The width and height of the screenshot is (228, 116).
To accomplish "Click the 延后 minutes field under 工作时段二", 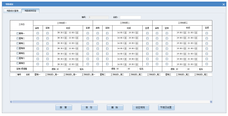I will [x=133, y=69].
